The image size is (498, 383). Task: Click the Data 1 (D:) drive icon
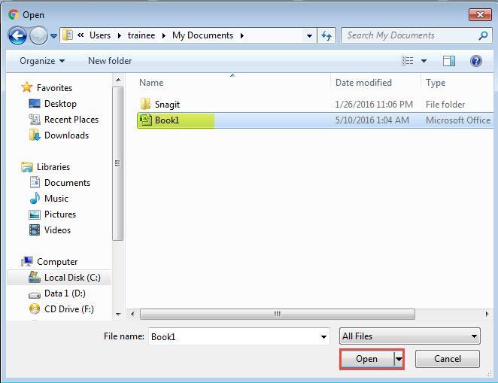coord(35,296)
